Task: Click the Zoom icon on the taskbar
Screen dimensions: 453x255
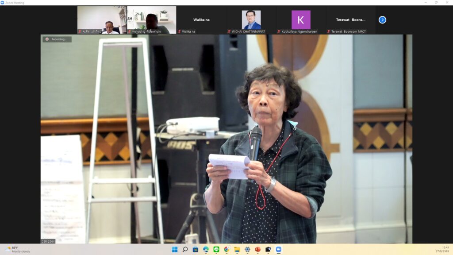Action: click(278, 249)
